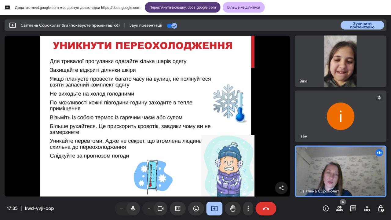This screenshot has width=391, height=220.
Task: Turn on closed captions
Action: click(178, 208)
